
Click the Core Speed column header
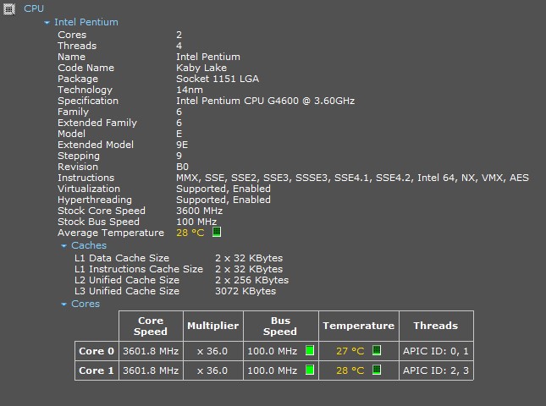(x=151, y=326)
